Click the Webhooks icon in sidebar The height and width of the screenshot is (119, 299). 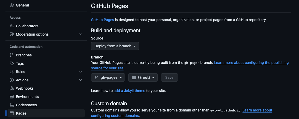(x=12, y=88)
